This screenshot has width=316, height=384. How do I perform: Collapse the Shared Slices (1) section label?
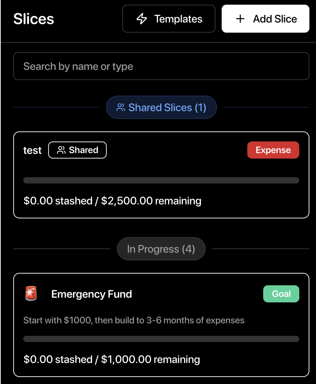tap(167, 108)
